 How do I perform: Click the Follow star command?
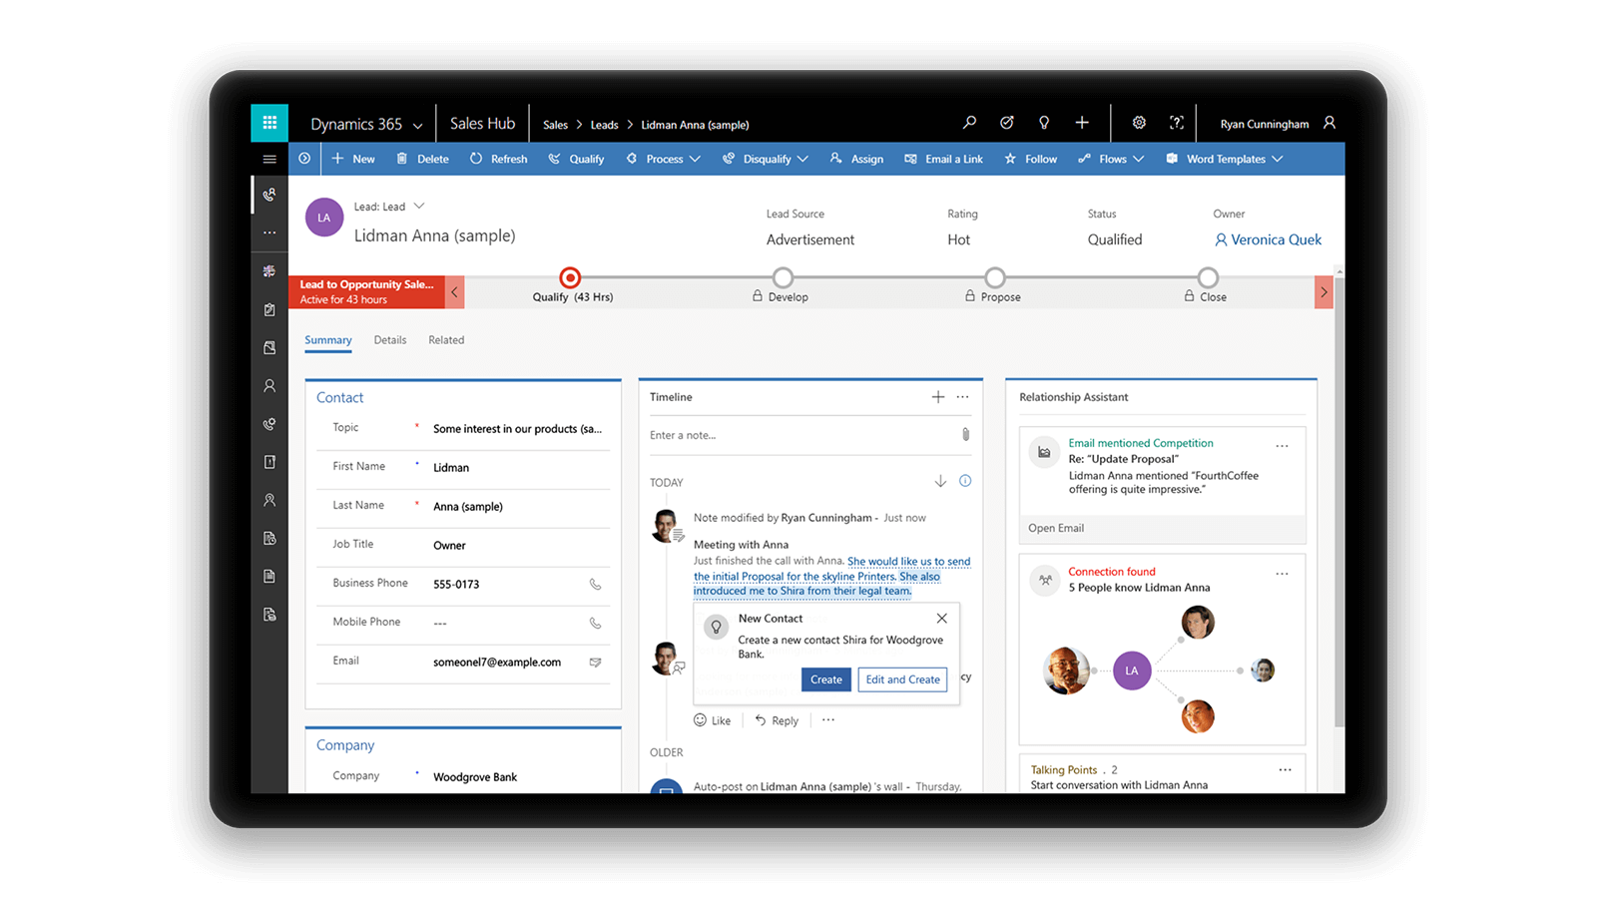pos(1030,159)
